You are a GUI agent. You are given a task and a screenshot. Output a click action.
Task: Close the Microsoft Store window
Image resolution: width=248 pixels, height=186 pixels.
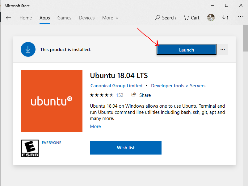tap(241, 5)
